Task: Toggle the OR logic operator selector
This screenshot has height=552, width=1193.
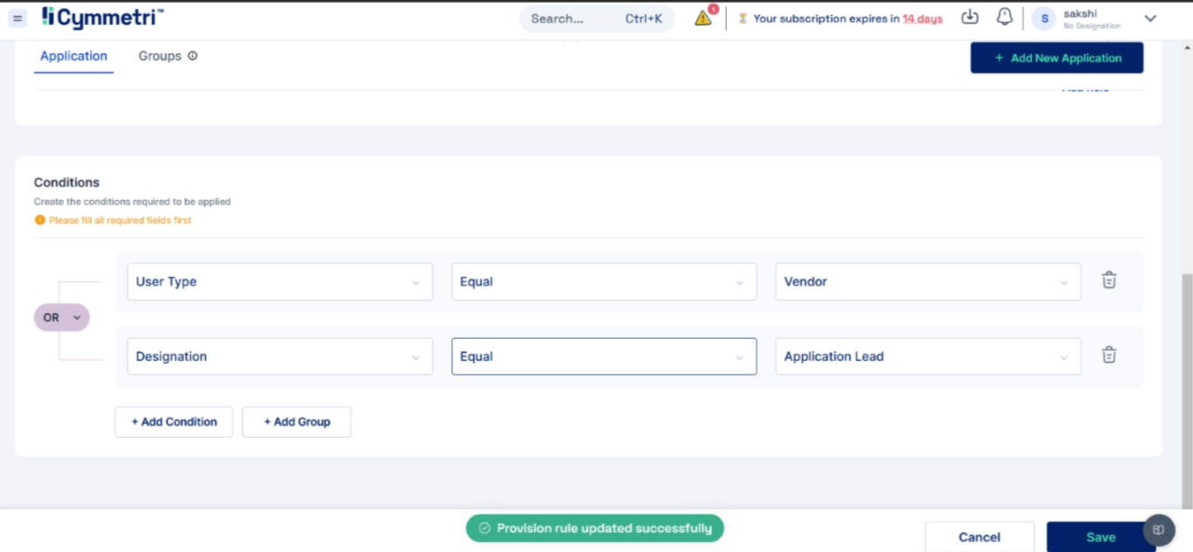Action: click(62, 318)
